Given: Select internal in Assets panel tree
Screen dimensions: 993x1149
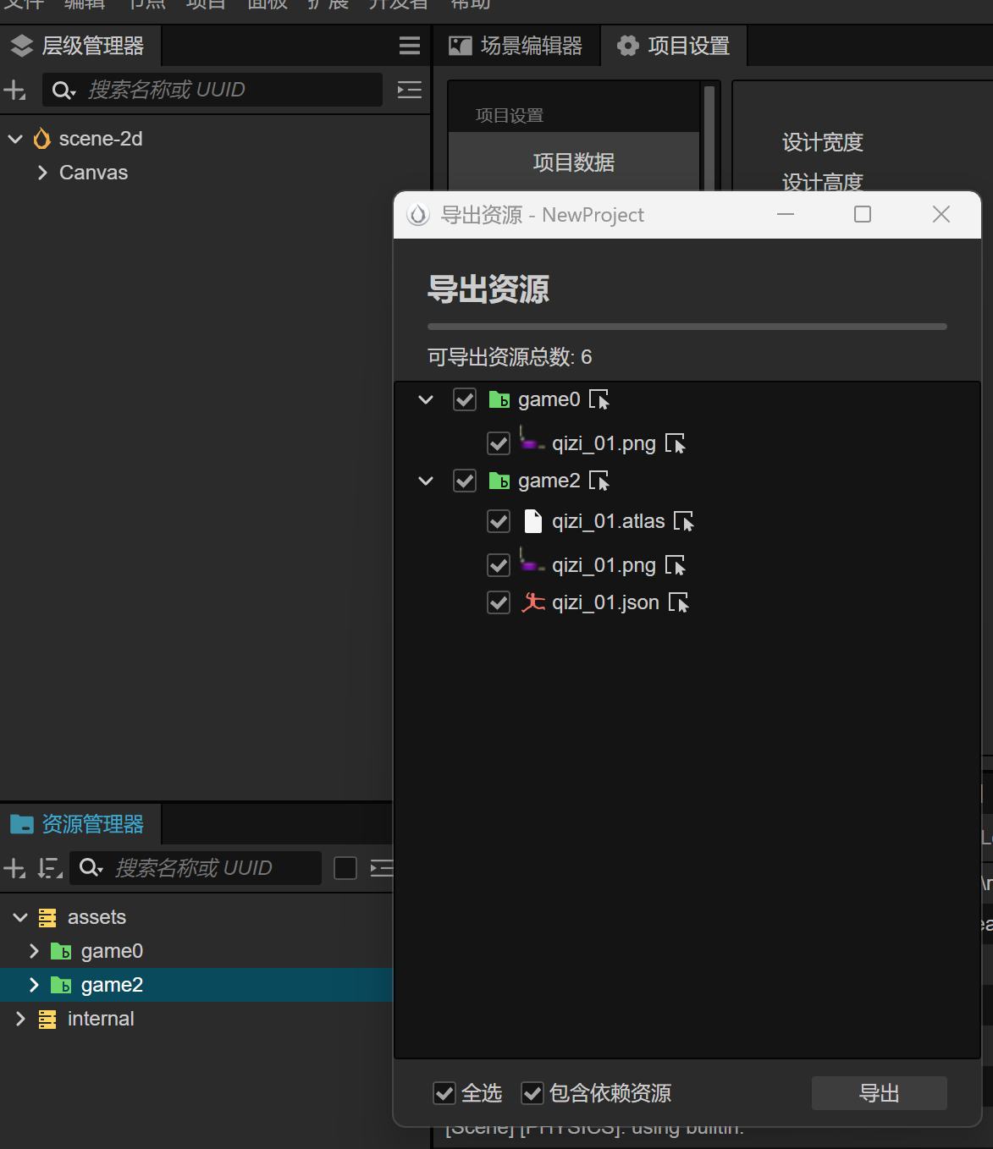Looking at the screenshot, I should (x=101, y=1019).
